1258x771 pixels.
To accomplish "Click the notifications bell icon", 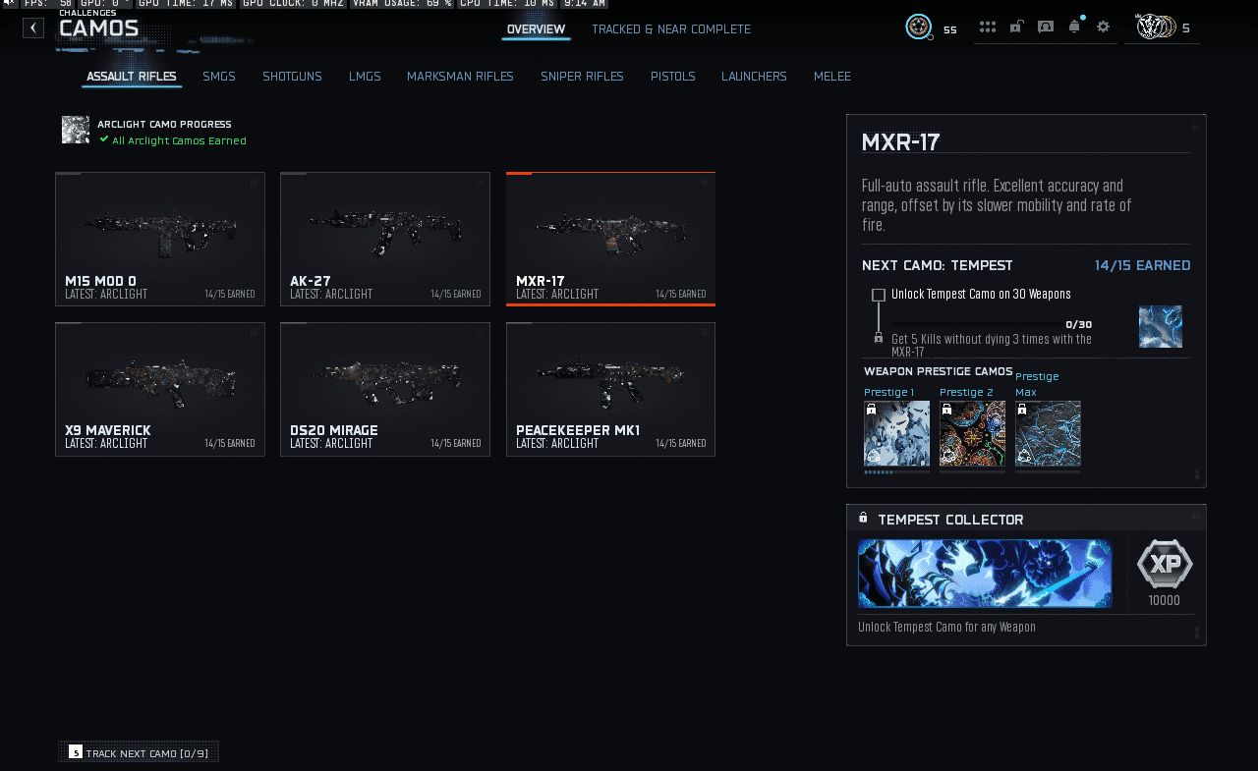I will 1073,27.
